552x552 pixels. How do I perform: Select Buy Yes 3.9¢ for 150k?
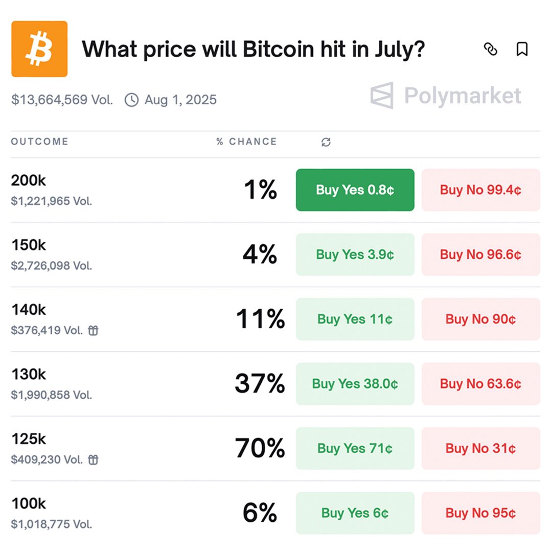(355, 255)
